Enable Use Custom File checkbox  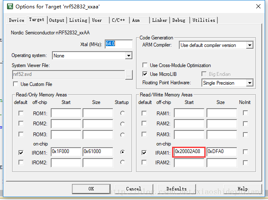click(15, 84)
